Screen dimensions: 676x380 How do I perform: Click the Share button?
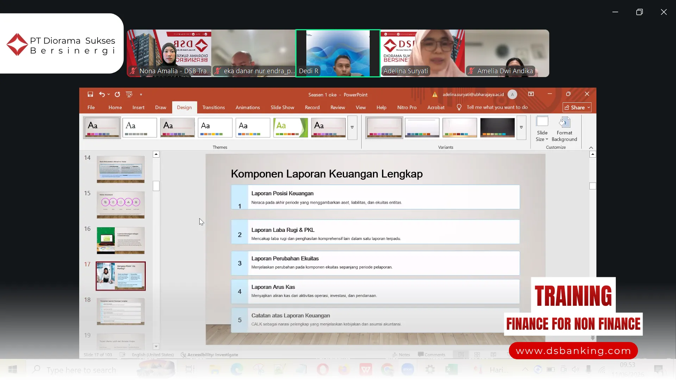577,107
